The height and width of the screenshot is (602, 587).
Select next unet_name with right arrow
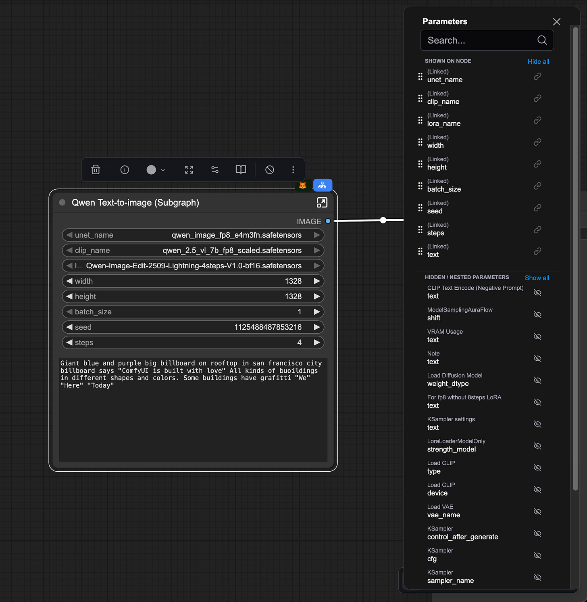[317, 235]
